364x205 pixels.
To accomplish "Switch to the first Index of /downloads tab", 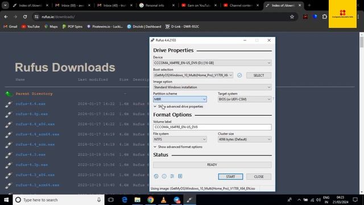I will click(30, 5).
